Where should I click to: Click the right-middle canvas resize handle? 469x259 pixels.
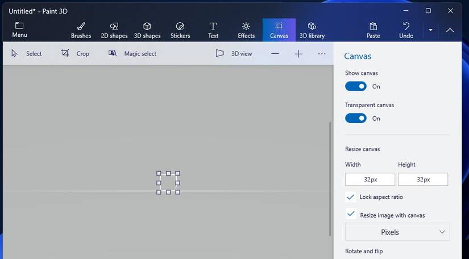tap(178, 182)
